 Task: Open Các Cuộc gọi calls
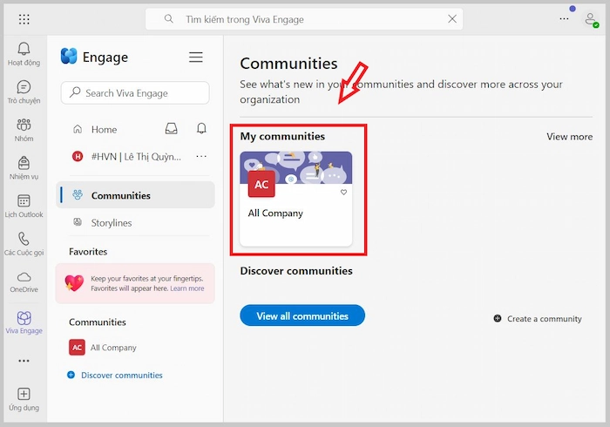tap(24, 244)
